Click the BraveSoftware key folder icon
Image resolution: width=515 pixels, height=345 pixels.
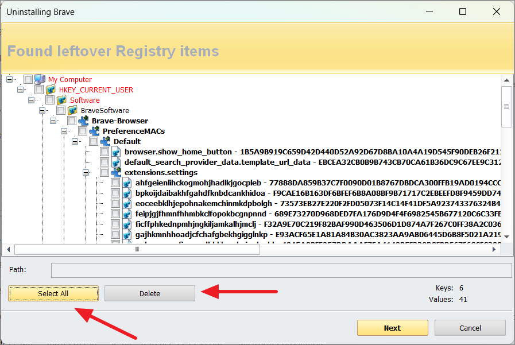point(72,110)
